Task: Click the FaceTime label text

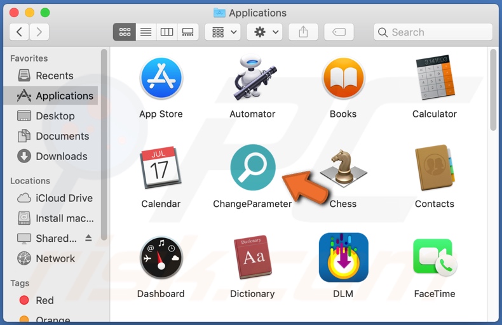Action: 435,294
